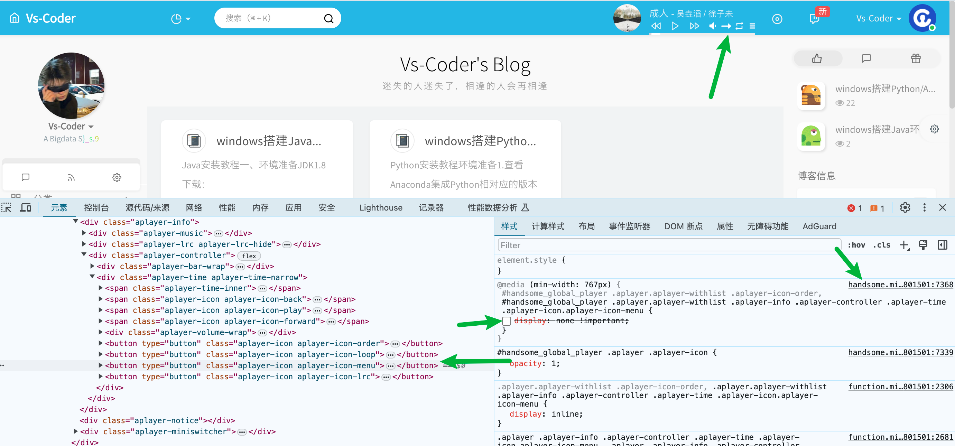955x446 pixels.
Task: Toggle :hov element state panel
Action: (x=856, y=245)
